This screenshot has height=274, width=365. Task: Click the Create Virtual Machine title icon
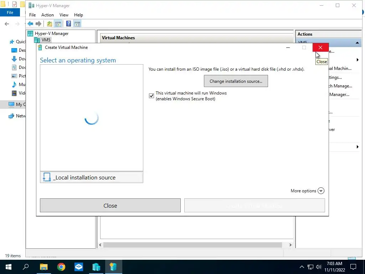40,47
